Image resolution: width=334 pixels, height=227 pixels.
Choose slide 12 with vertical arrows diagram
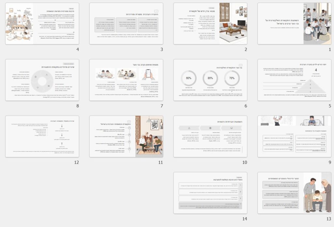tap(42, 136)
